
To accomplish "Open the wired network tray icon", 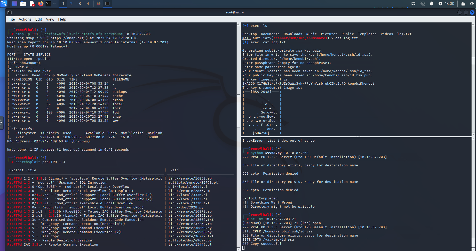I will [x=414, y=4].
